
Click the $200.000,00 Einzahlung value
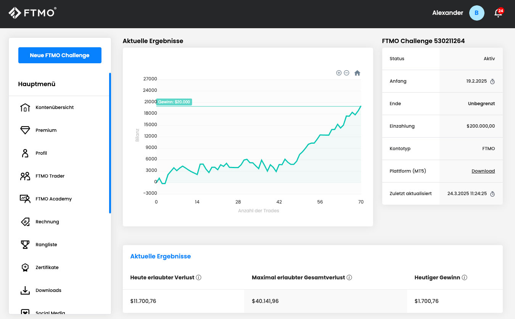click(x=481, y=126)
